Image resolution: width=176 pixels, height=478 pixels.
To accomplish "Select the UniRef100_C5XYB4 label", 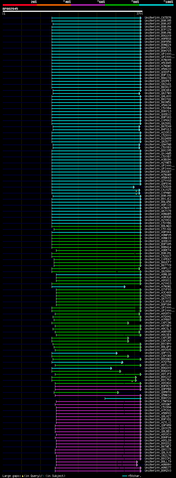I will [x=158, y=108].
